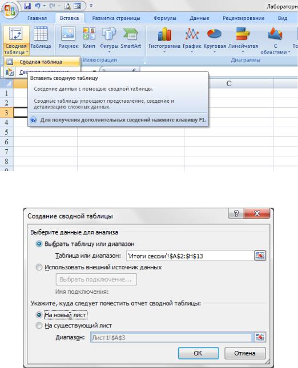
Task: Open the Сводная таблица ribbon button
Action: point(16,41)
